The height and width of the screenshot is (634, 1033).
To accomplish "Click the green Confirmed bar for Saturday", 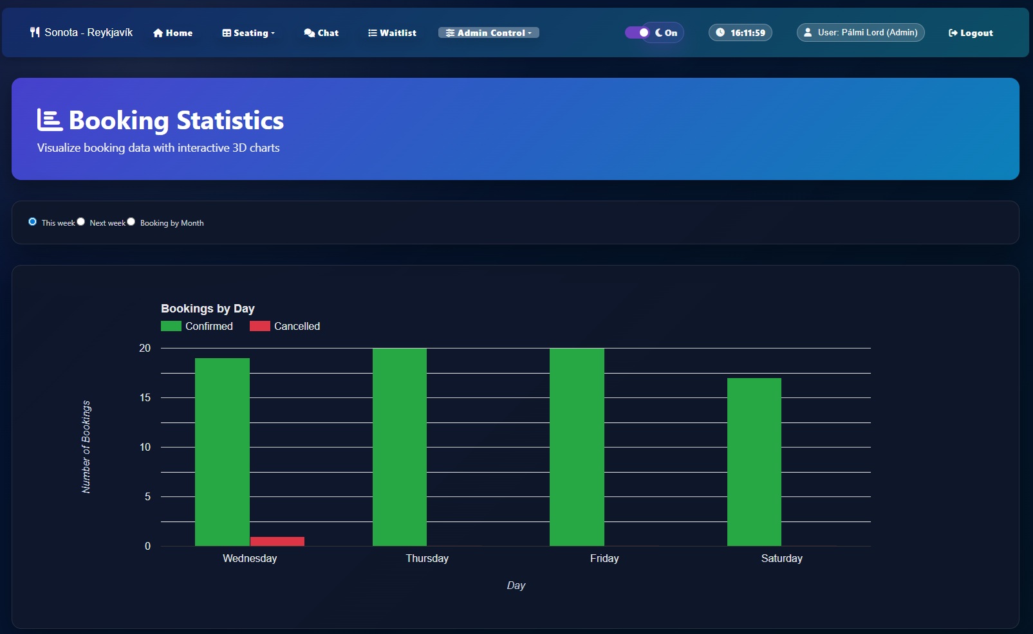I will (754, 462).
